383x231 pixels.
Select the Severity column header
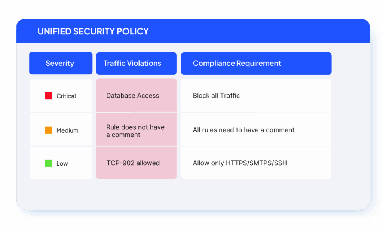(61, 63)
